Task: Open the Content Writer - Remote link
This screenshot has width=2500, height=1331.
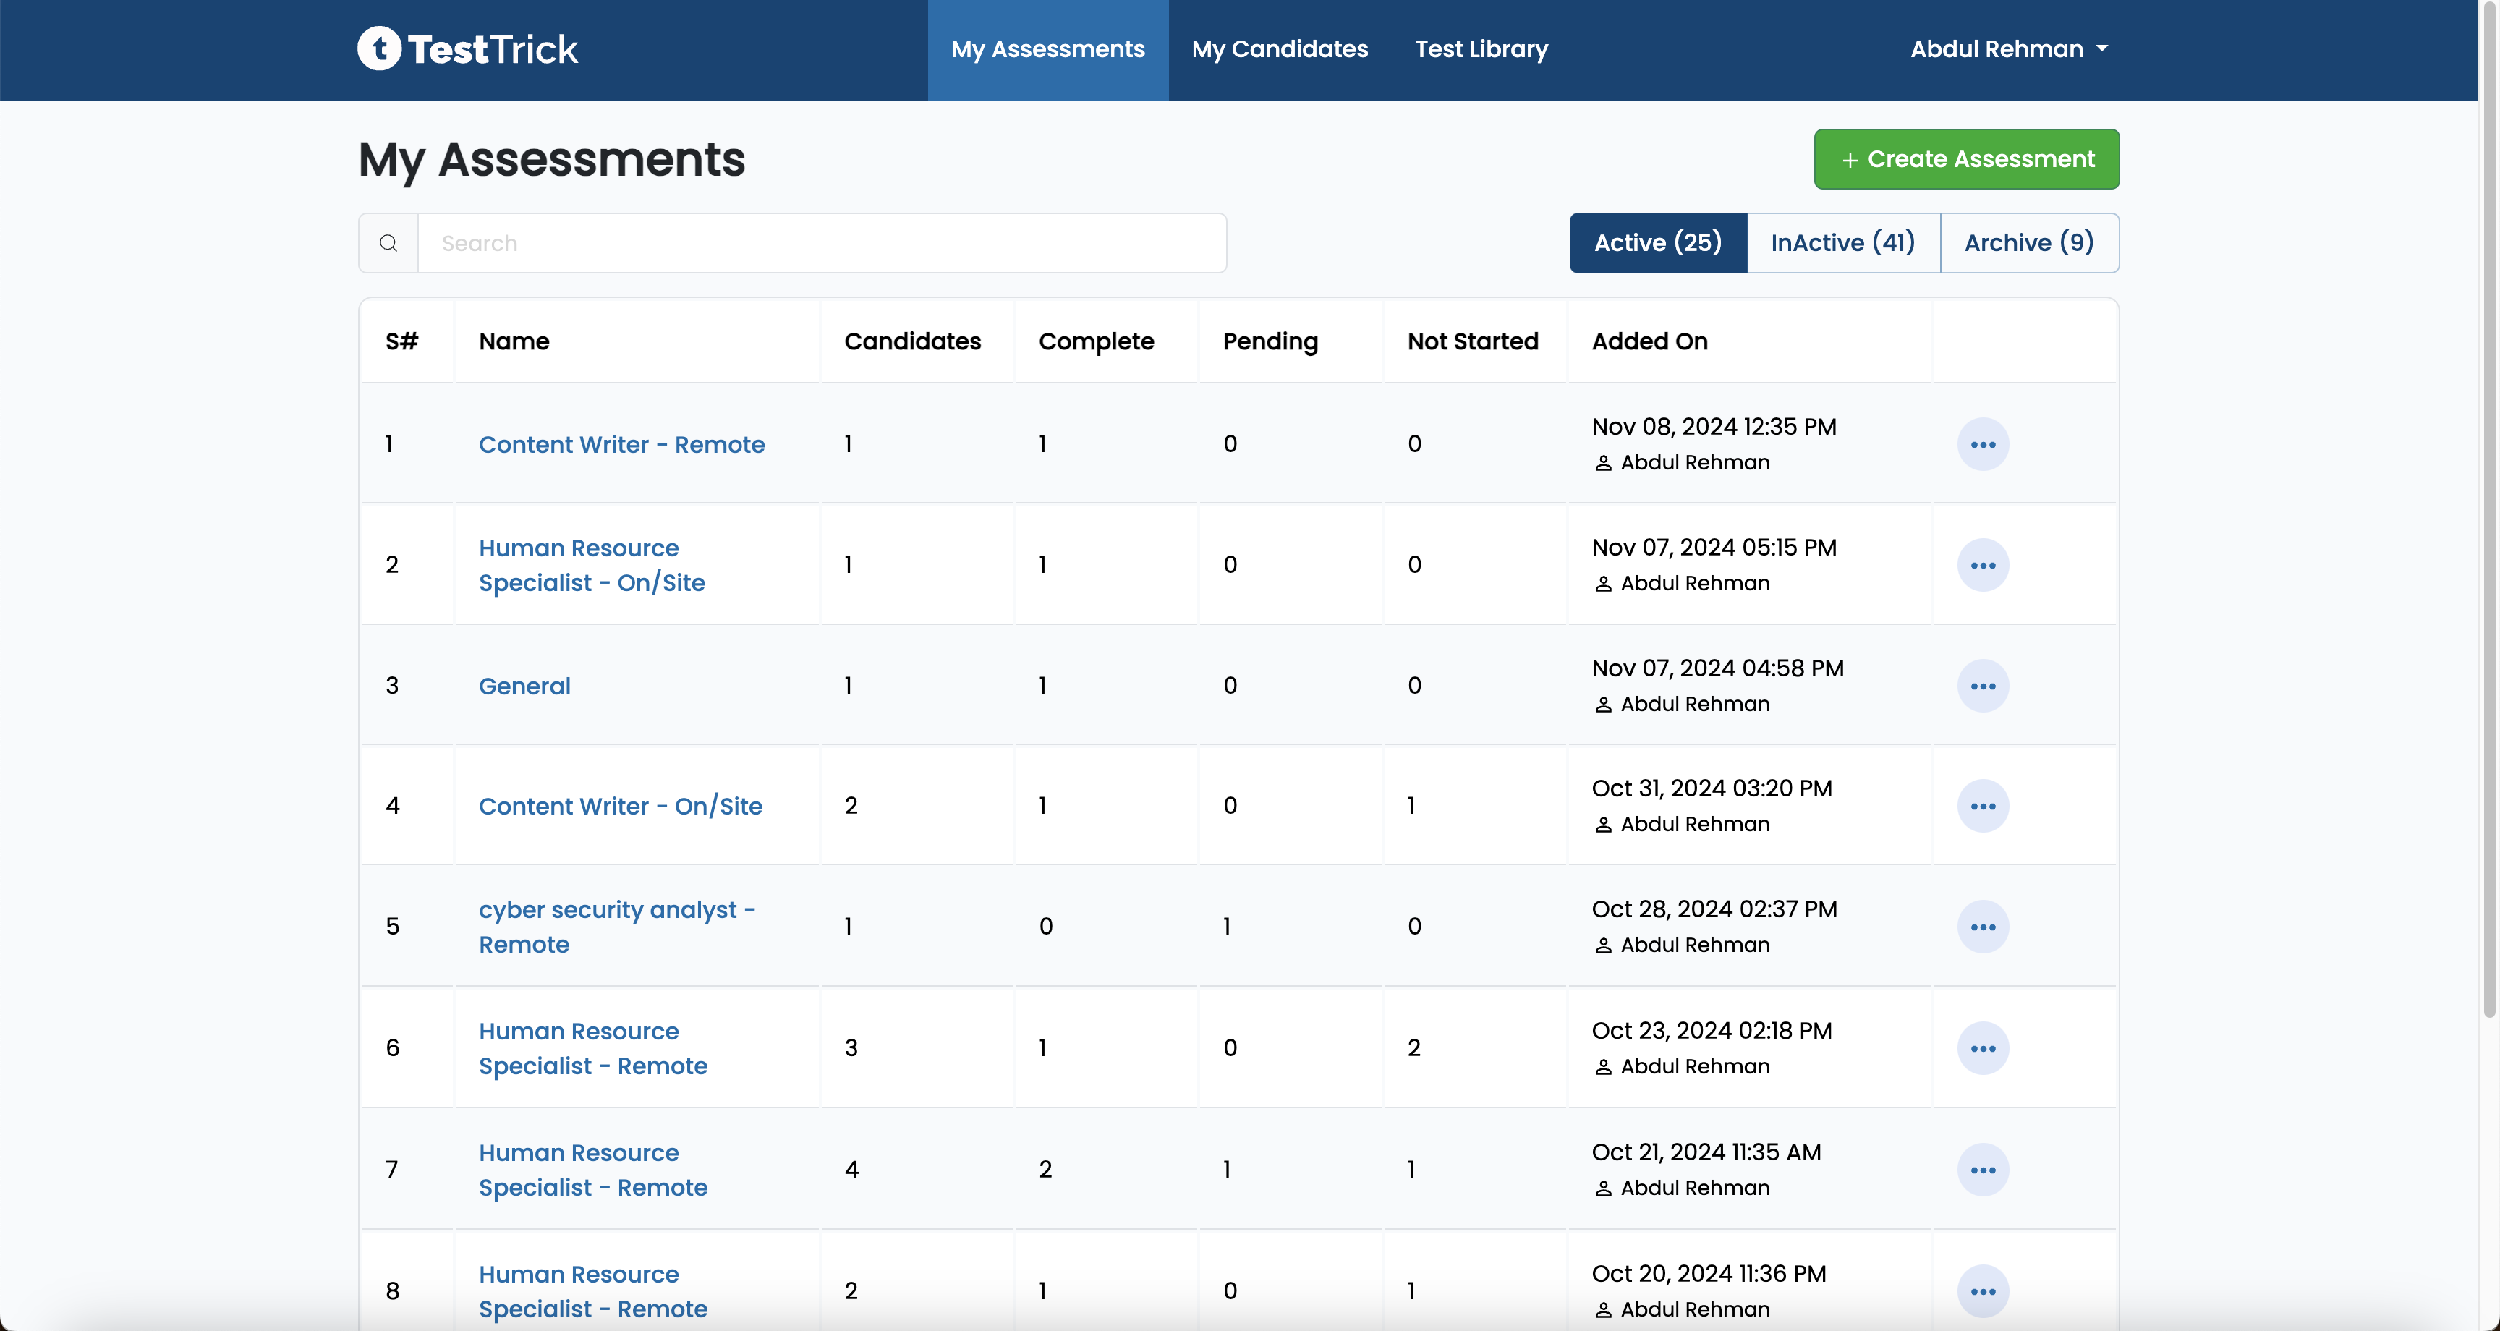Action: click(621, 445)
